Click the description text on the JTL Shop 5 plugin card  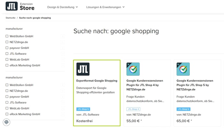click(195, 99)
